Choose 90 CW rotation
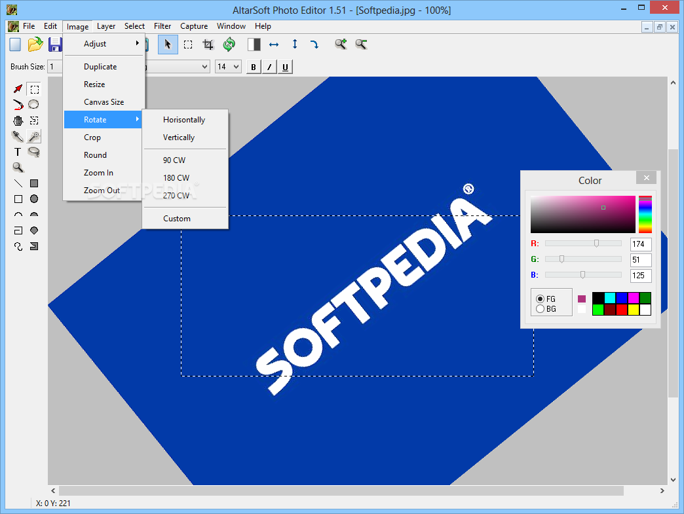The width and height of the screenshot is (684, 514). coord(174,160)
